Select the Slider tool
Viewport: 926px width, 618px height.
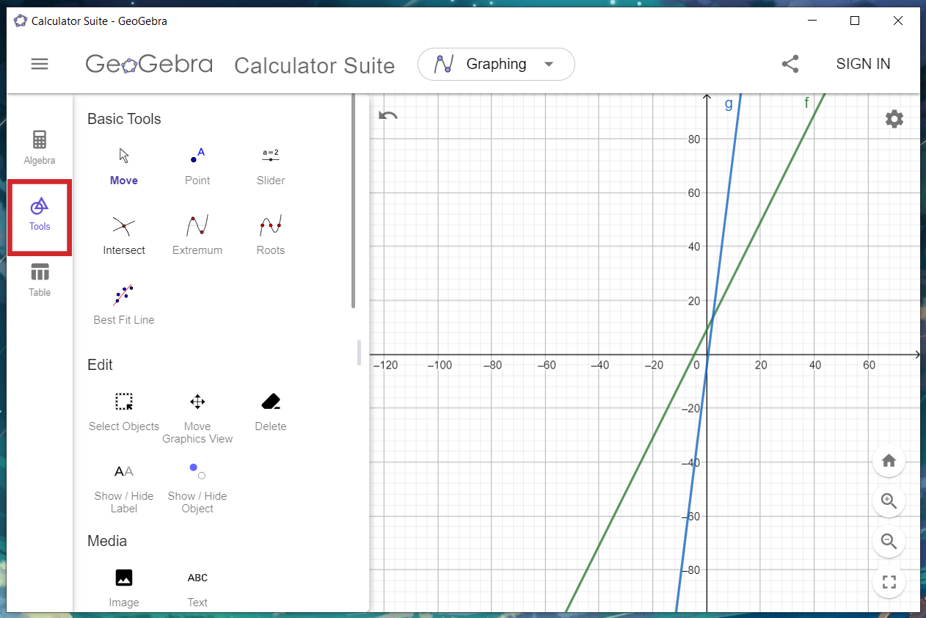[x=271, y=166]
